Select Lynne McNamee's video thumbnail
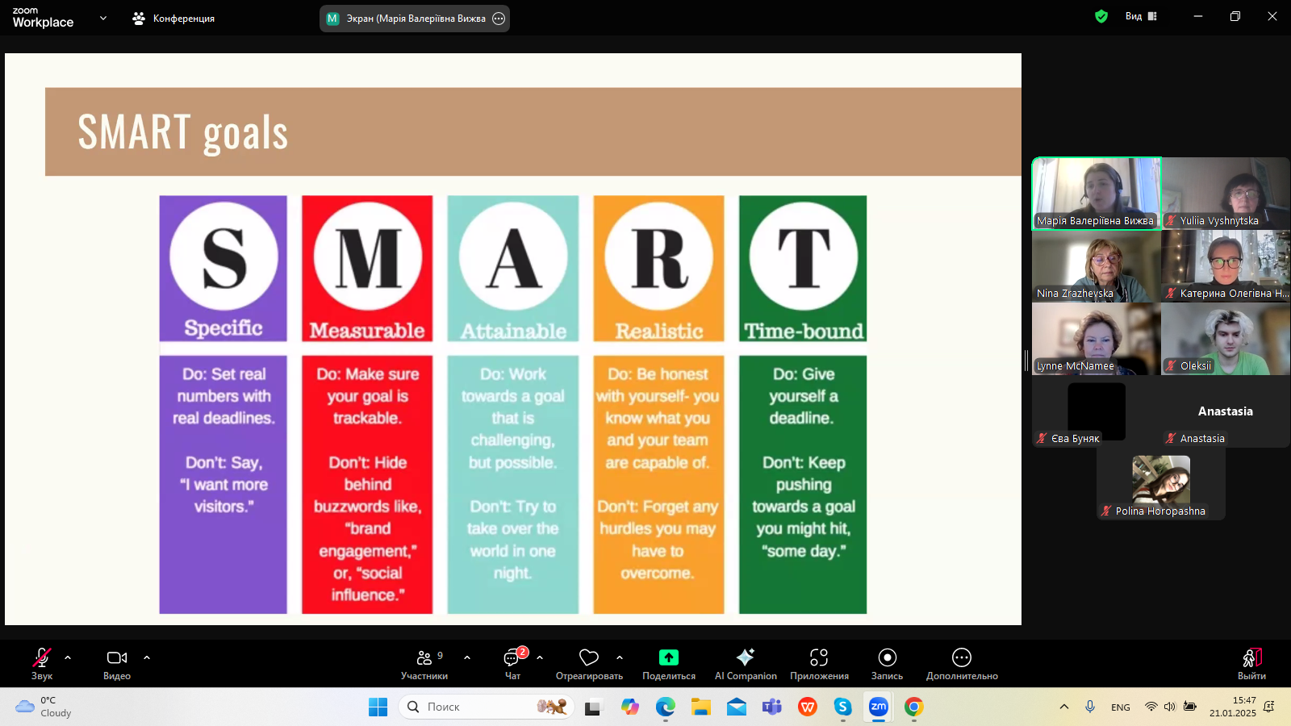 1096,339
